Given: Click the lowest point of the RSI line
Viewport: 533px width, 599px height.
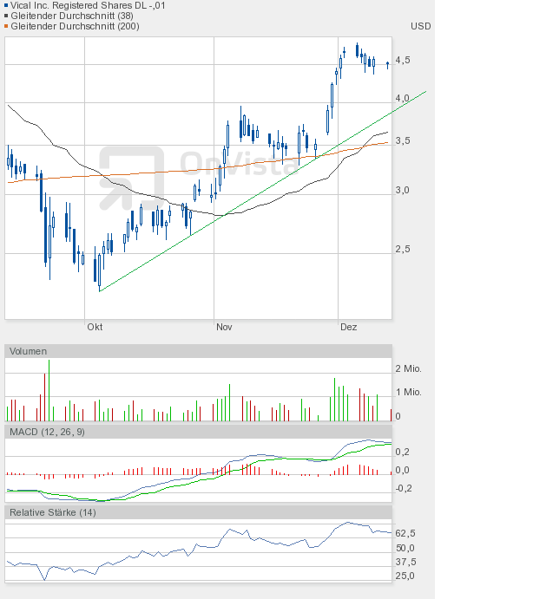Looking at the screenshot, I should click(44, 580).
